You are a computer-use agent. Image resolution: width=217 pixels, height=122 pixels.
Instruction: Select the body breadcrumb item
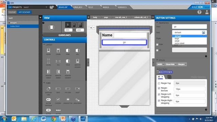pyautogui.click(x=95, y=17)
